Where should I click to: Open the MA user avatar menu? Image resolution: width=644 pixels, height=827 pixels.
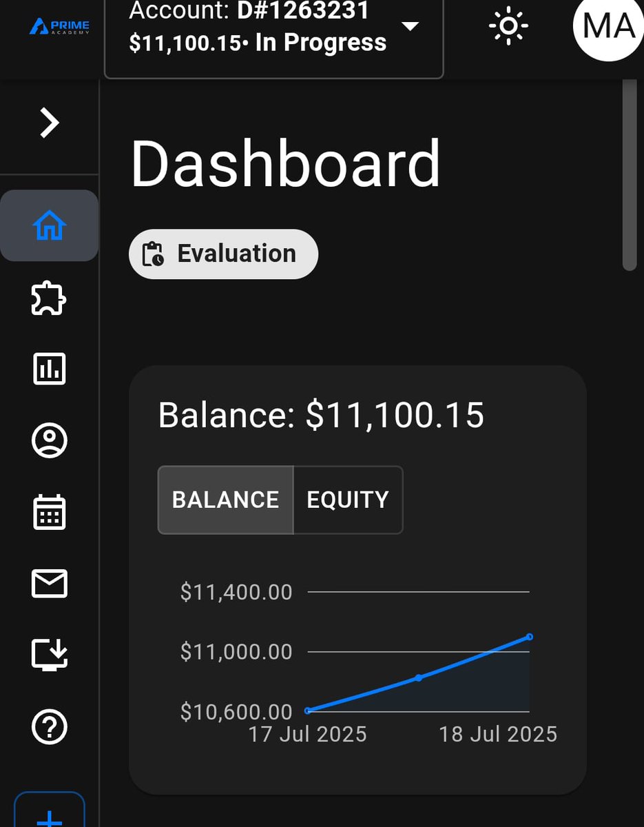[x=608, y=26]
